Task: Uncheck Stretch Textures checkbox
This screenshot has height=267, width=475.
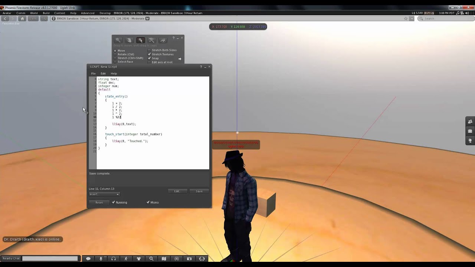Action: [x=161, y=54]
